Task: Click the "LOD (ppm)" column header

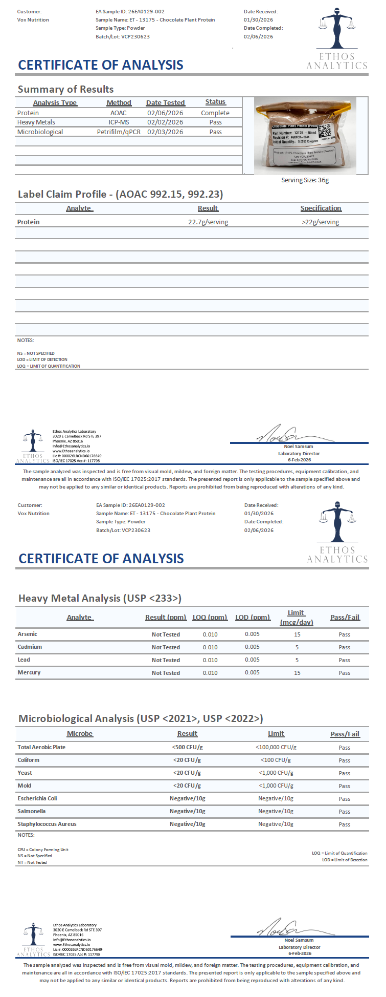Action: (x=253, y=618)
